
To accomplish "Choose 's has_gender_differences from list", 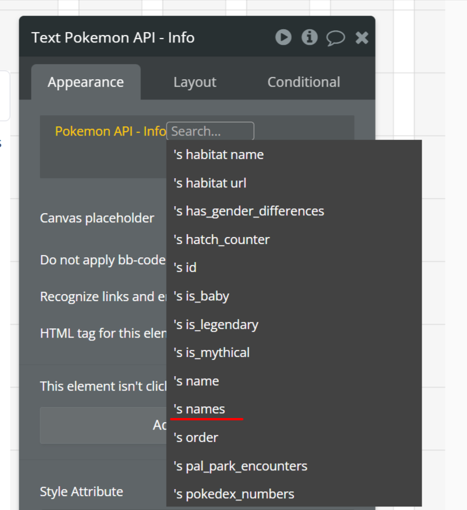I will click(294, 211).
